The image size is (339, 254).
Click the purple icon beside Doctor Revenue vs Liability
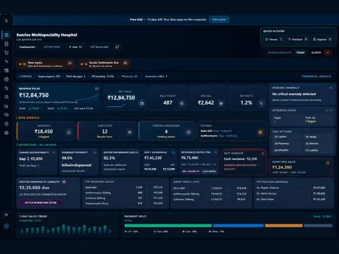click(64, 182)
